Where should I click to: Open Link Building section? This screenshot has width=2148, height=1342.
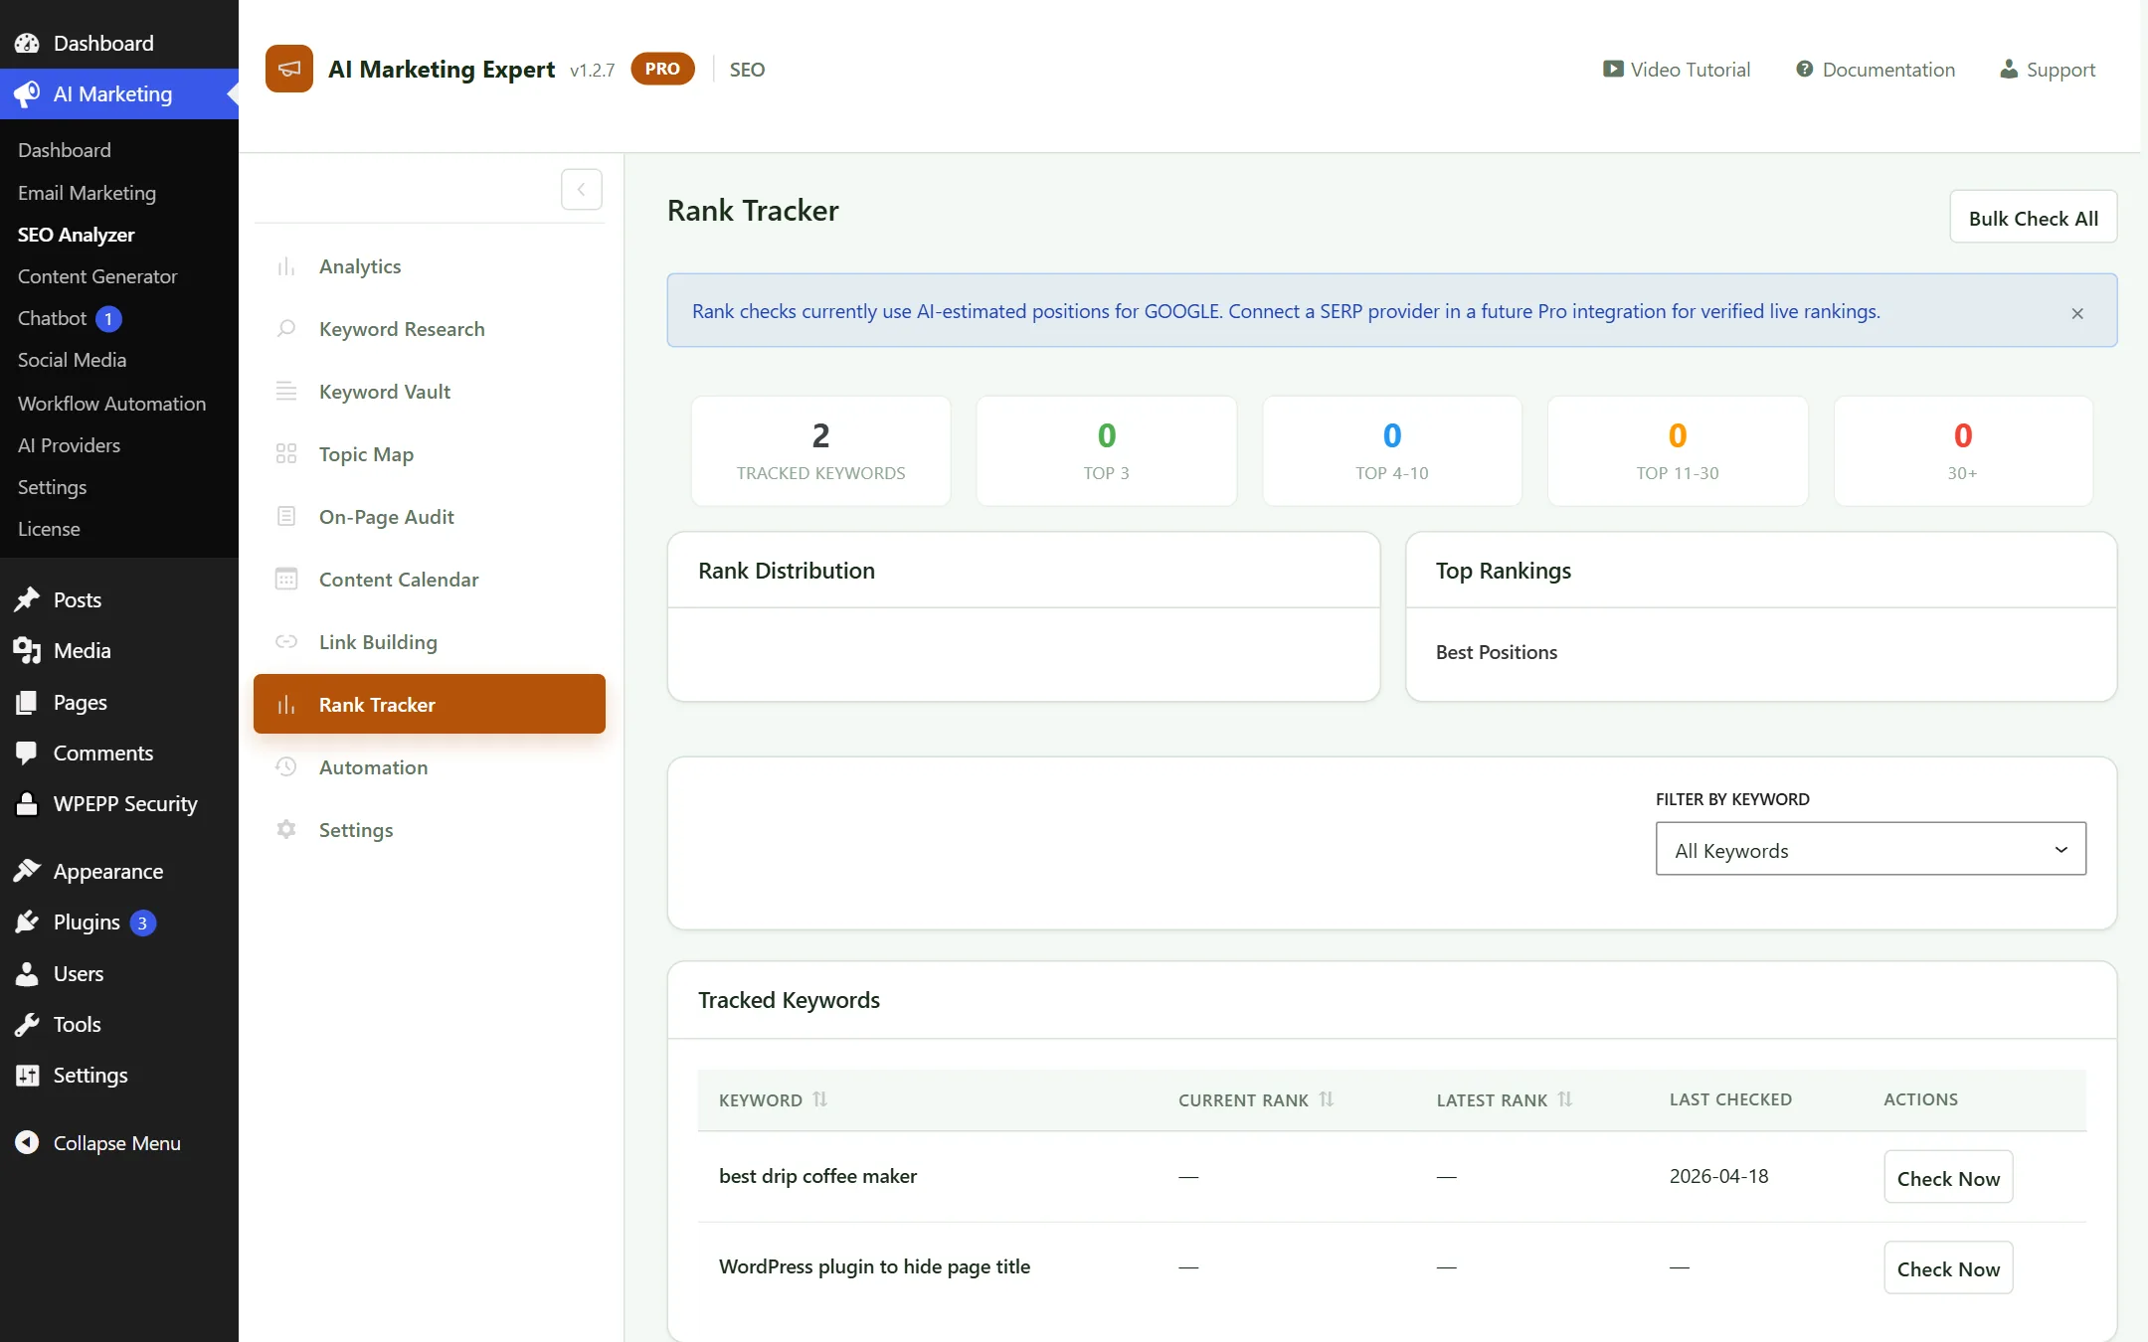[x=430, y=642]
